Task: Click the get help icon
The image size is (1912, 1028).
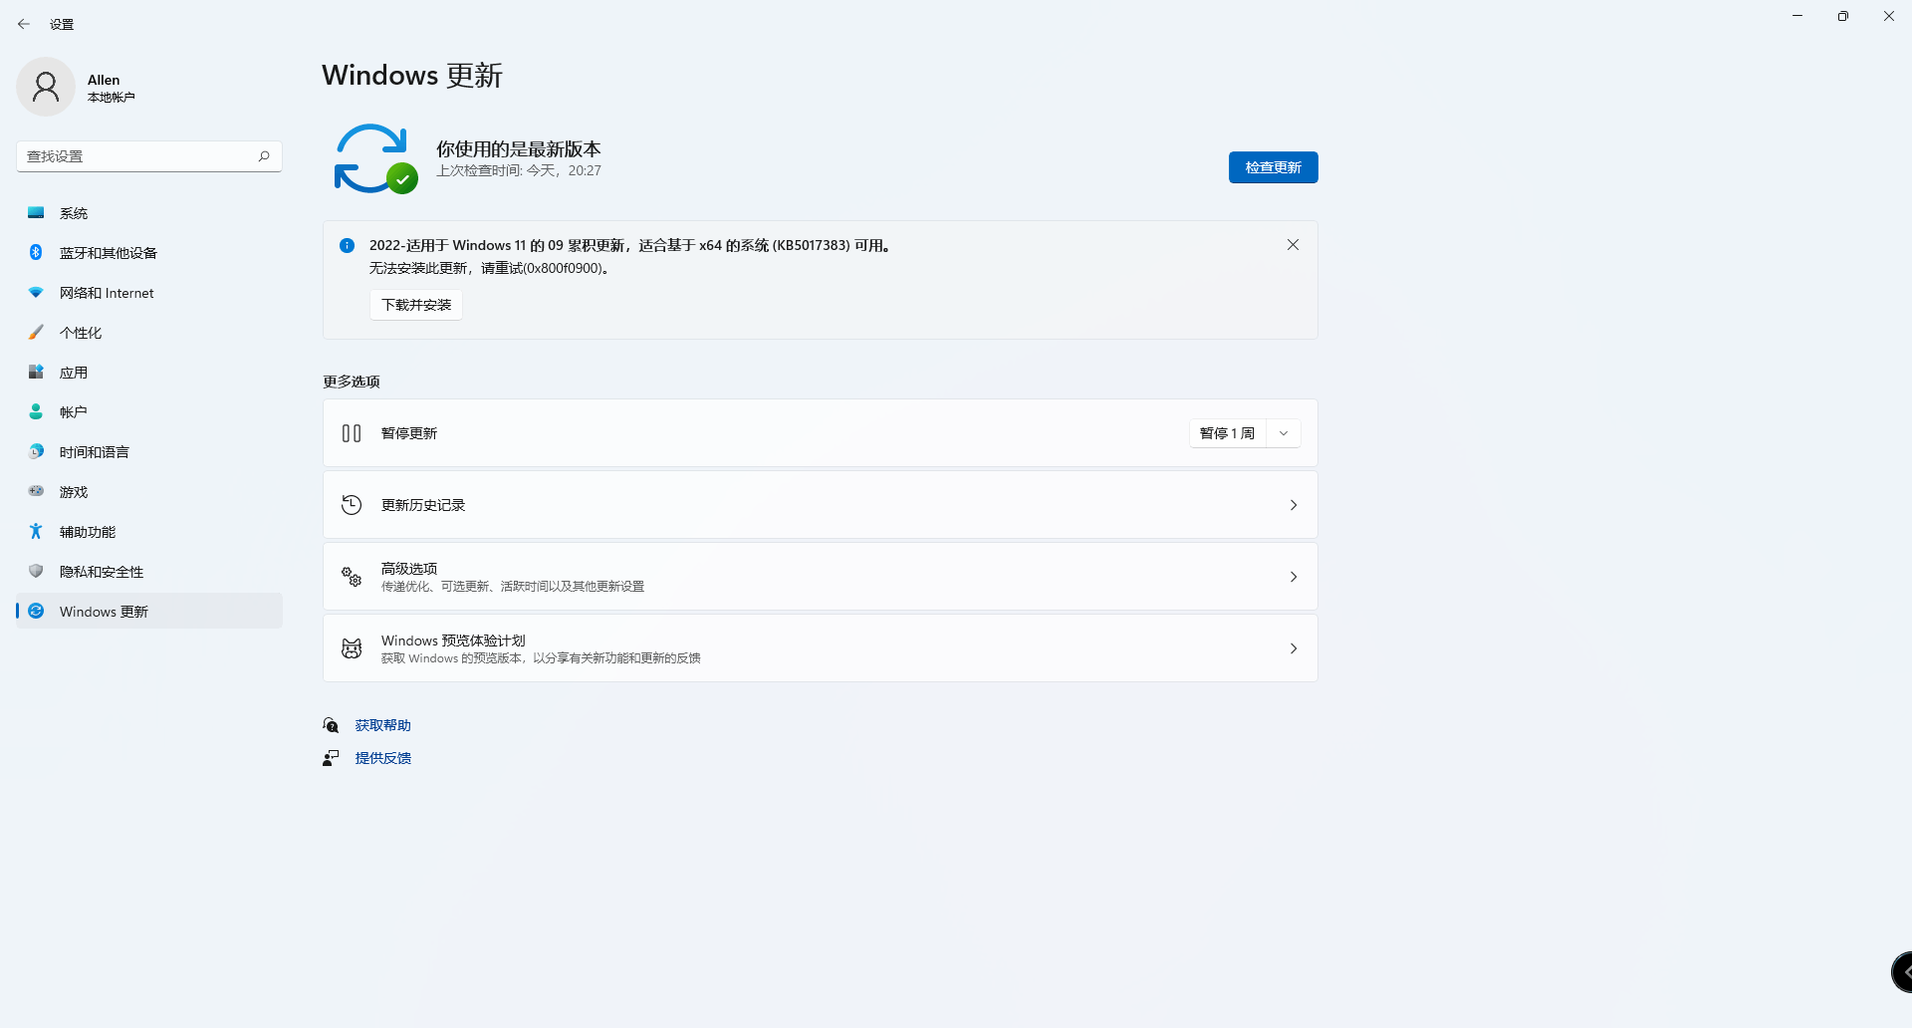Action: pos(331,725)
